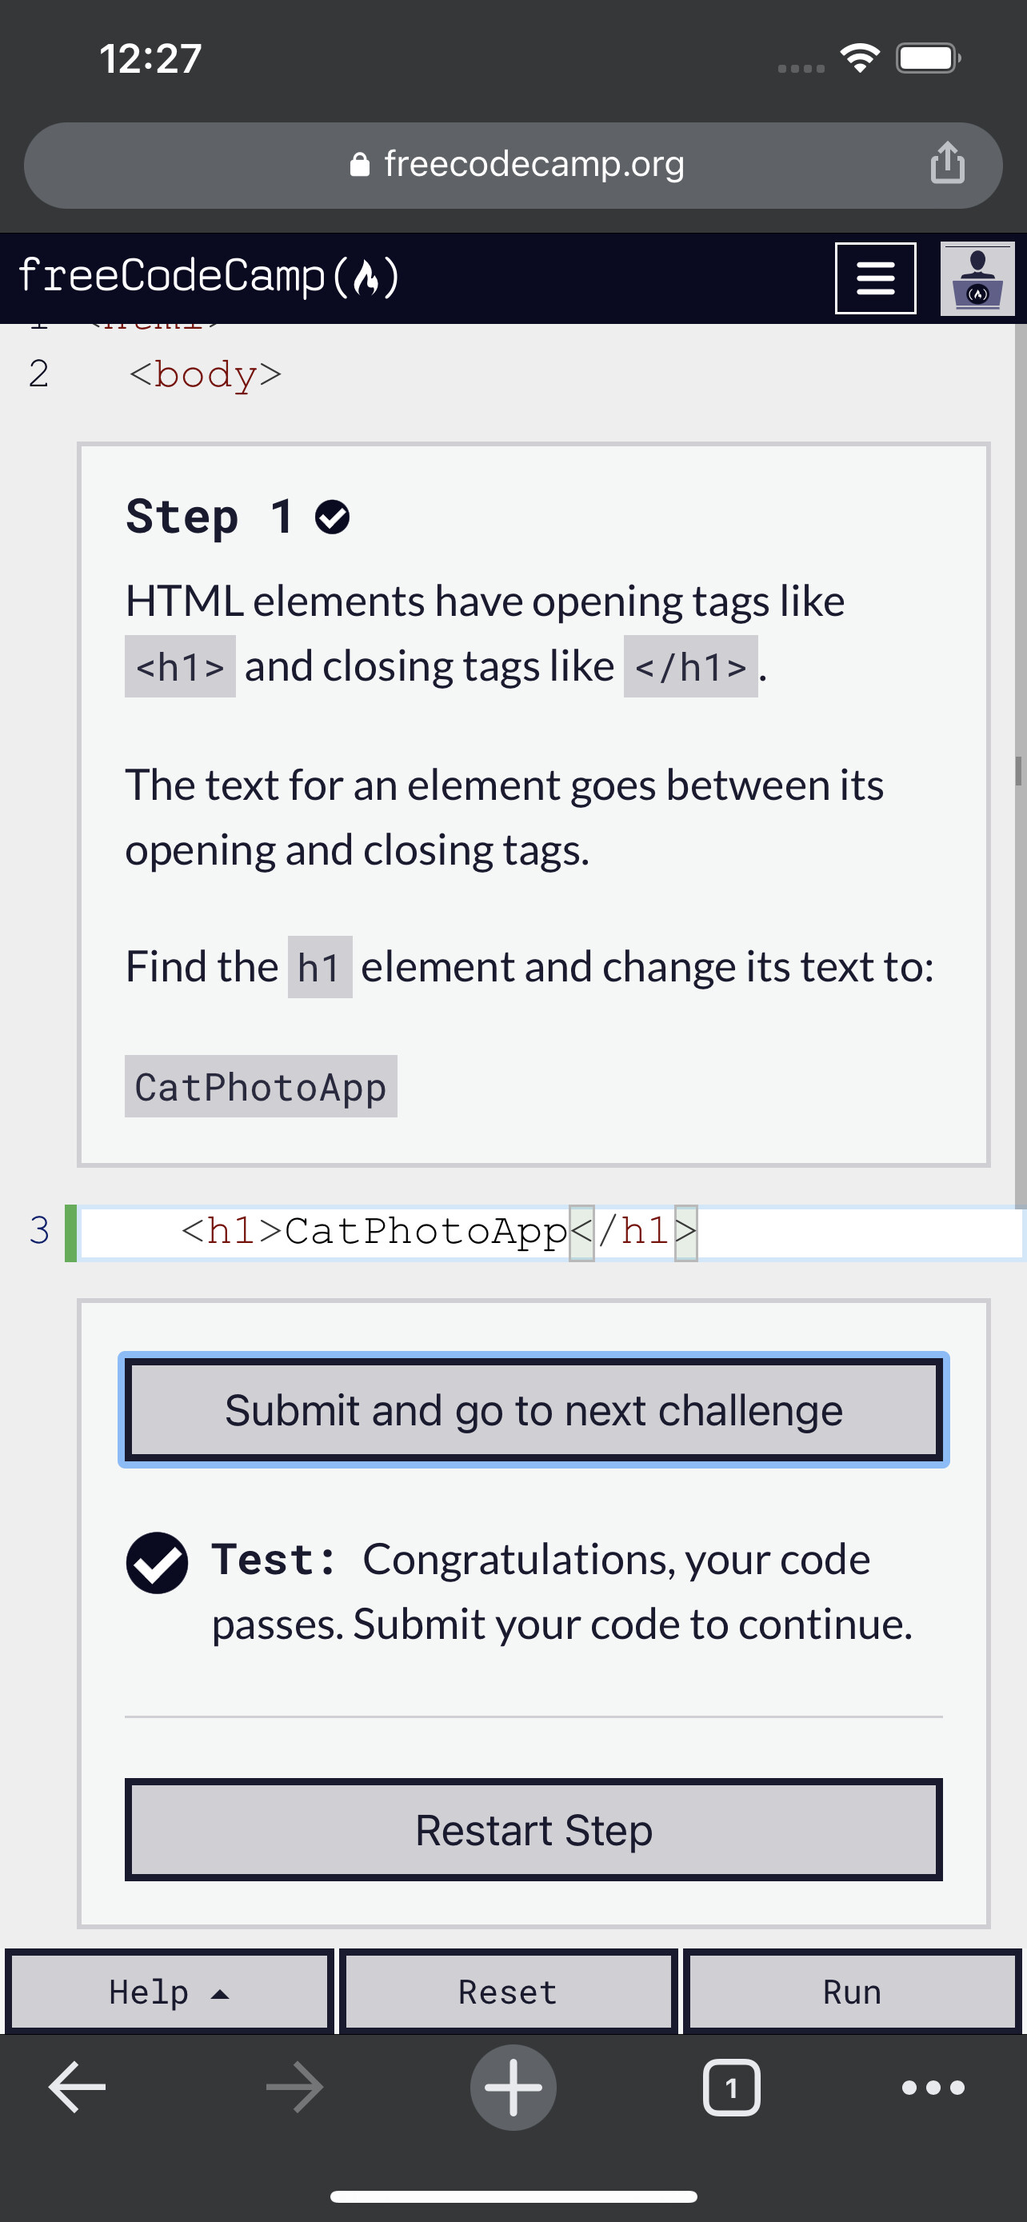
Task: Tap the browser share icon
Action: pos(947,163)
